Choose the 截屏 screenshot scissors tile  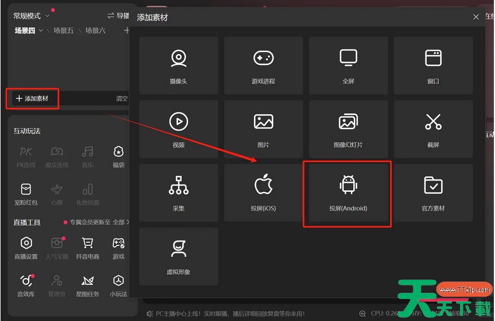pyautogui.click(x=433, y=129)
